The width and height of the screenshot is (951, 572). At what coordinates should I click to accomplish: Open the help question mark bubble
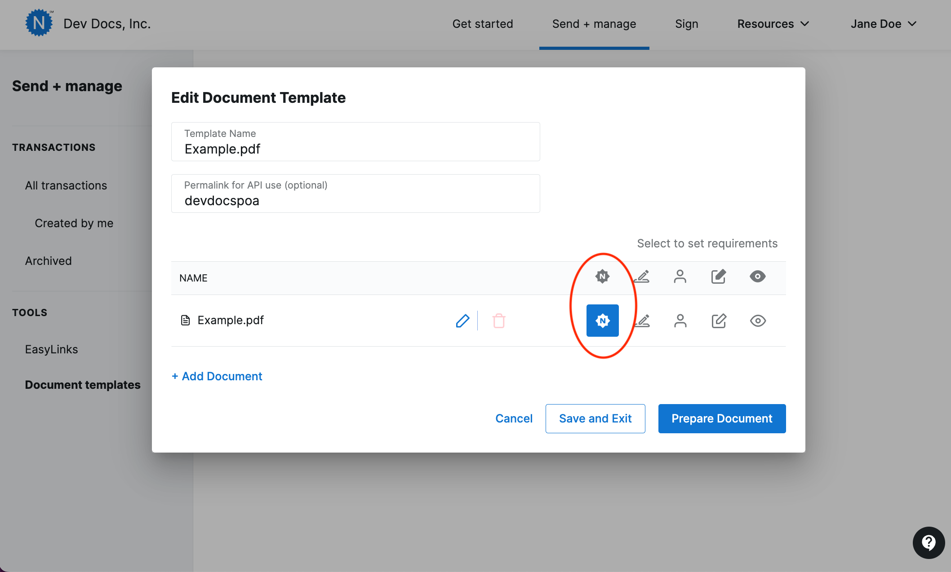click(929, 543)
